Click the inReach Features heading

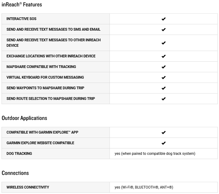pyautogui.click(x=22, y=5)
